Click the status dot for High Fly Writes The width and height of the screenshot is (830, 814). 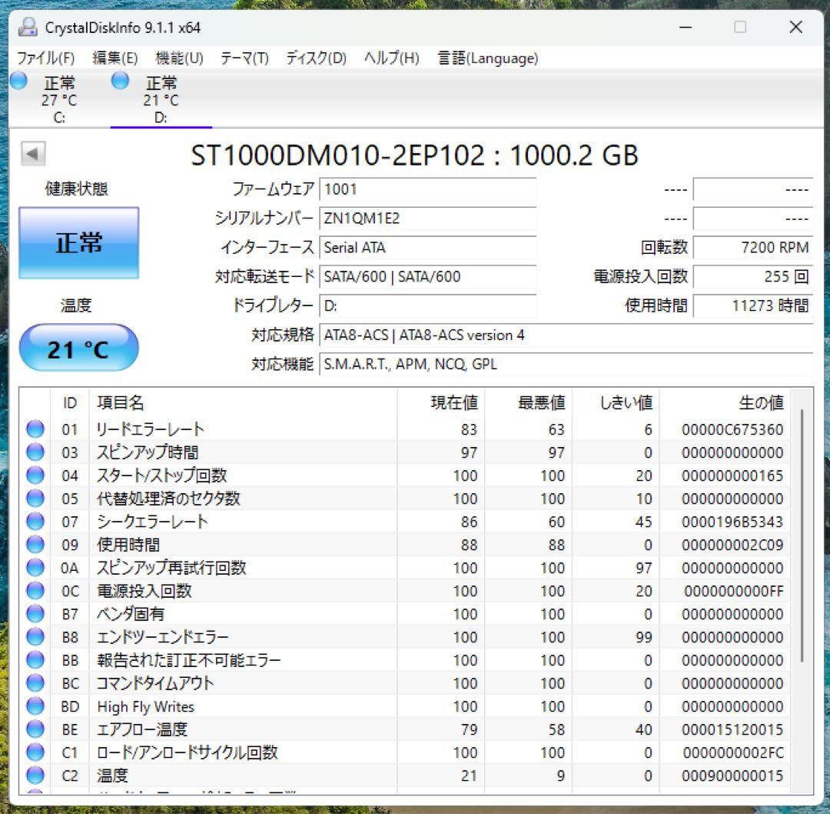coord(35,706)
